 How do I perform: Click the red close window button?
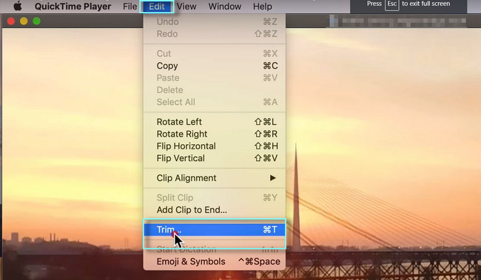[11, 21]
